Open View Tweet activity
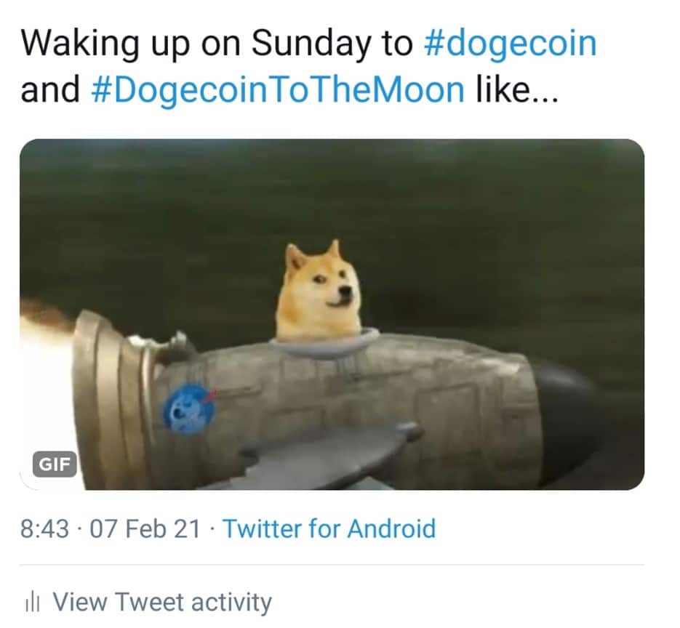This screenshot has width=680, height=628. 161,602
